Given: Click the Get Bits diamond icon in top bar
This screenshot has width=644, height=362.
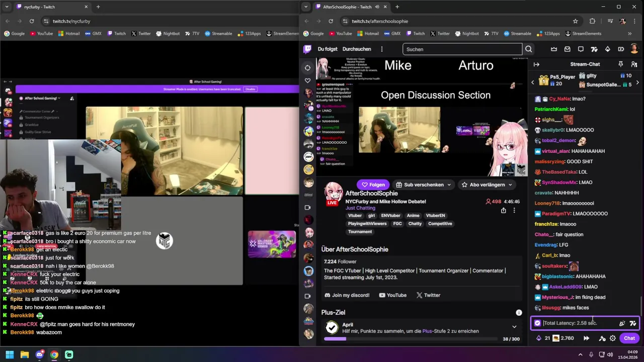Looking at the screenshot, I should 607,49.
